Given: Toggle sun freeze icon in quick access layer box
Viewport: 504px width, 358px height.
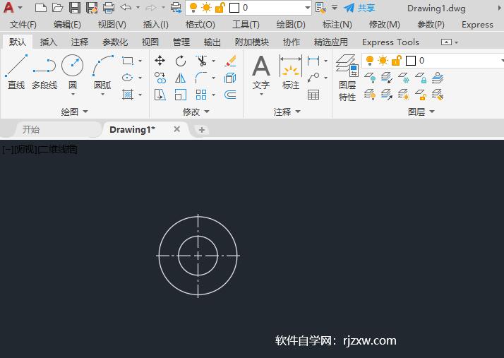Looking at the screenshot, I should tap(206, 7).
